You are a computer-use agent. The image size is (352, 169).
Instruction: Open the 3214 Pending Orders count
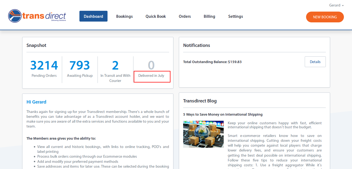point(44,65)
